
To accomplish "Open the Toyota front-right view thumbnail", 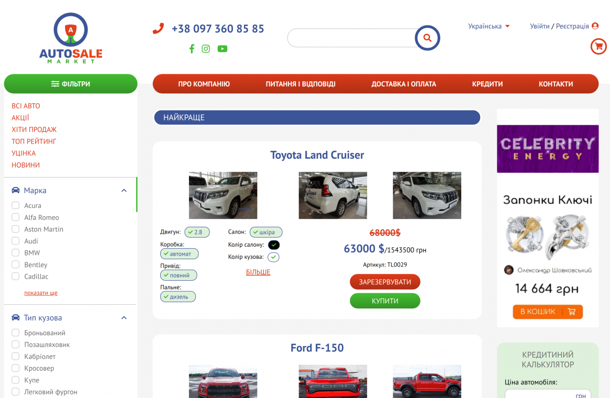I will pyautogui.click(x=427, y=195).
